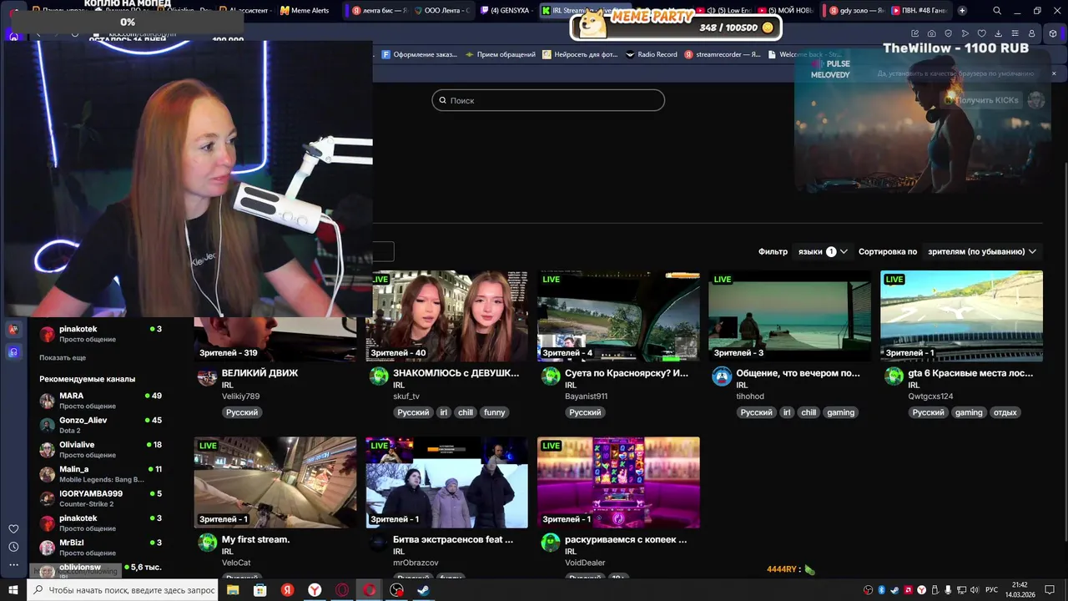
Task: Open the Radio Record bookmark
Action: pos(651,54)
